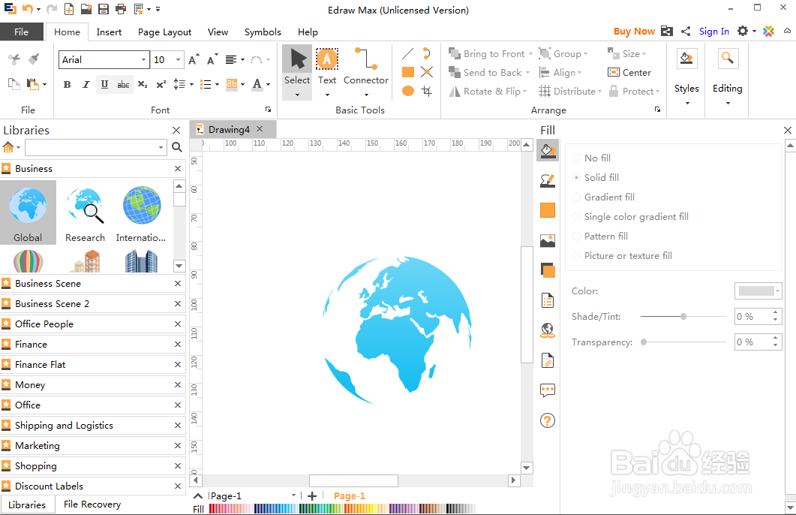Pick the line drawing tool

pyautogui.click(x=407, y=53)
